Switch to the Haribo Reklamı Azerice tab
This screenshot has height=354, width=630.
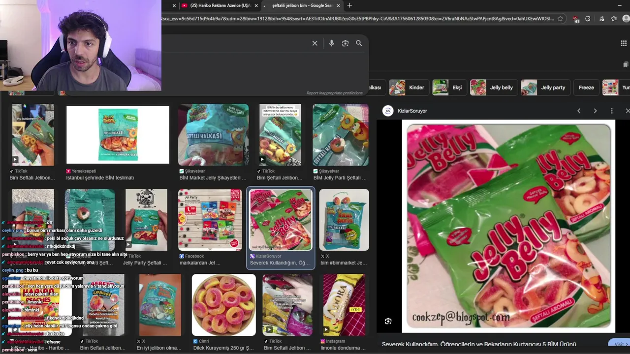point(220,5)
